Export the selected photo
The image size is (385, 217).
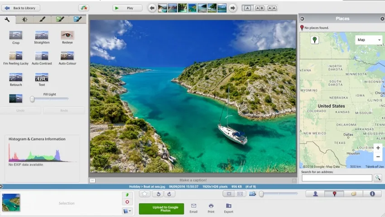coord(229,208)
